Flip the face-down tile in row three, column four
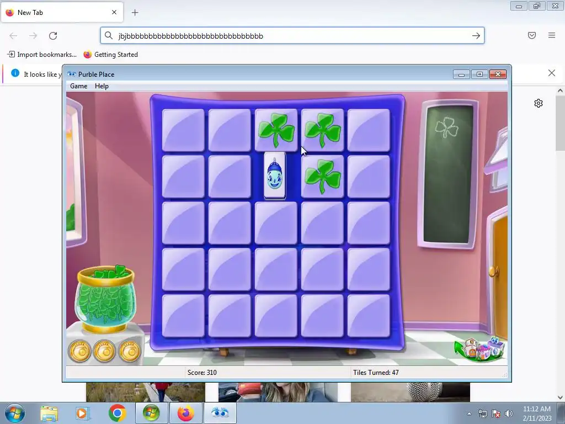This screenshot has height=424, width=565. (x=322, y=223)
